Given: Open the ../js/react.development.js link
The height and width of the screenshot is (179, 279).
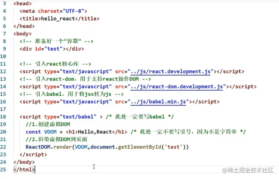Looking at the screenshot, I should (x=170, y=71).
